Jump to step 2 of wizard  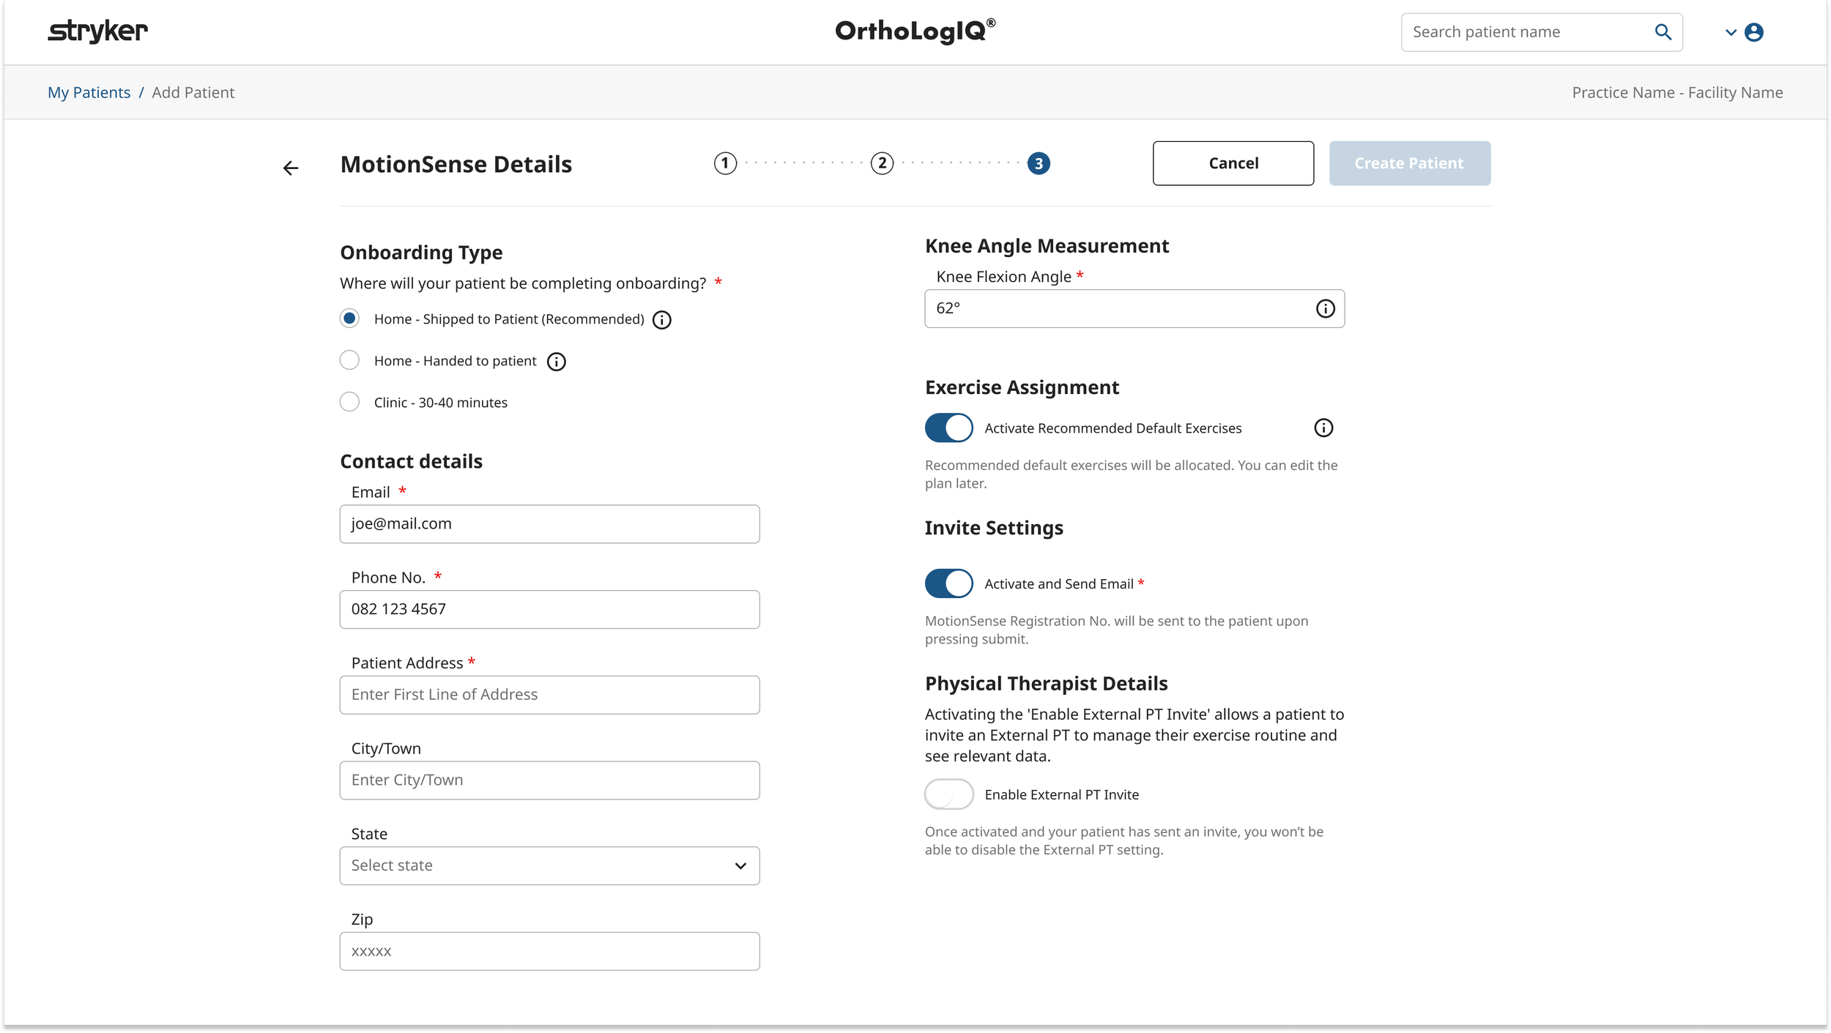(x=882, y=163)
